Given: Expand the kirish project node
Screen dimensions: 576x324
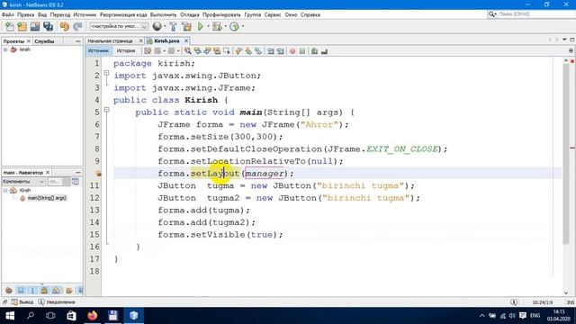Looking at the screenshot, I should click(5, 49).
